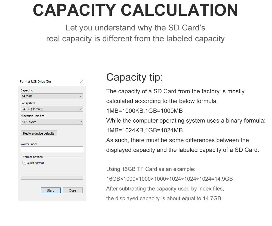Click the chevron arrow on Allocation unit size
The image size is (272, 226).
pyautogui.click(x=81, y=122)
